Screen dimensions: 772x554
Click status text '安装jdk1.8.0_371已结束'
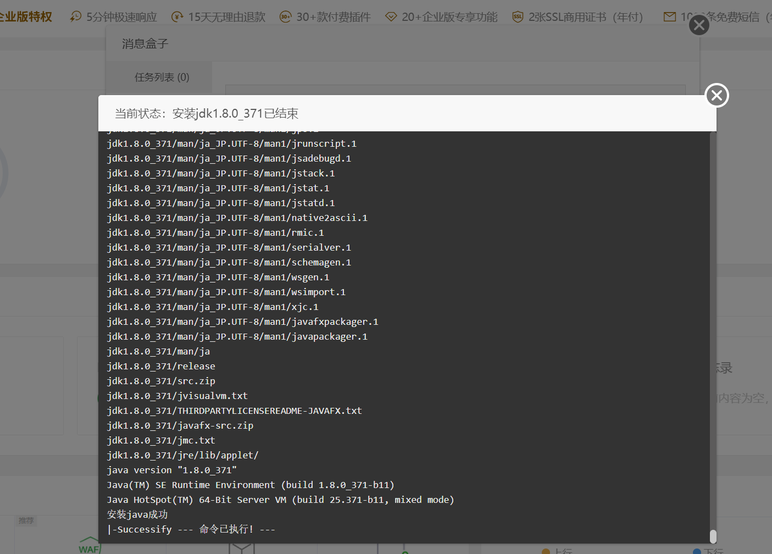tap(235, 114)
